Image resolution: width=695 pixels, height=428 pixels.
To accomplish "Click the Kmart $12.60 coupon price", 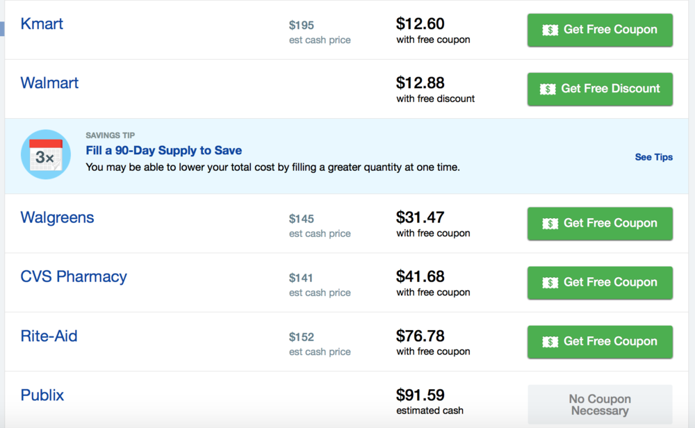I will [420, 24].
